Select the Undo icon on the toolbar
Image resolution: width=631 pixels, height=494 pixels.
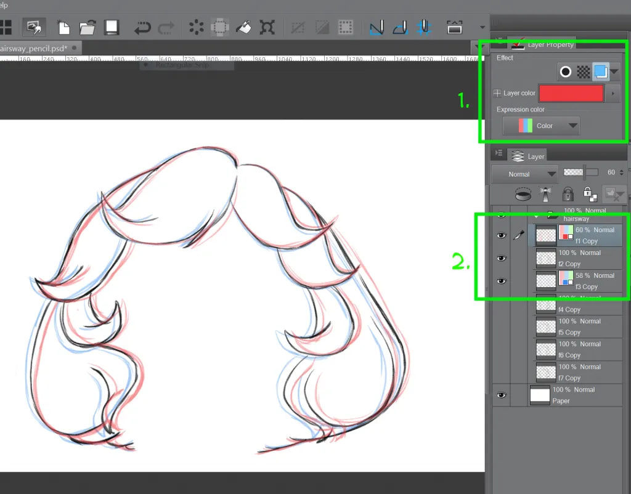click(143, 27)
